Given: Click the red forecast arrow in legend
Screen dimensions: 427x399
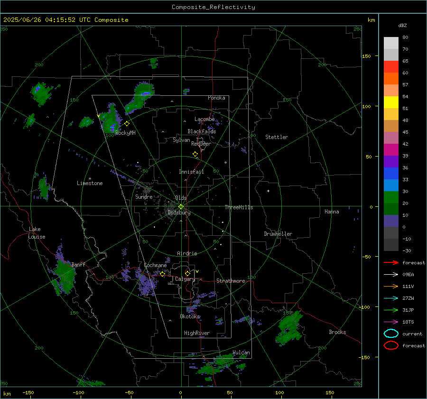Looking at the screenshot, I should (x=391, y=262).
